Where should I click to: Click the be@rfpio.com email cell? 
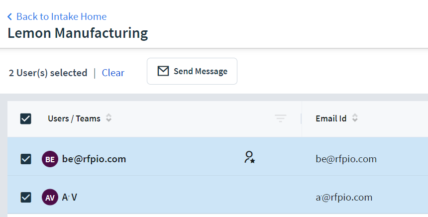[346, 159]
